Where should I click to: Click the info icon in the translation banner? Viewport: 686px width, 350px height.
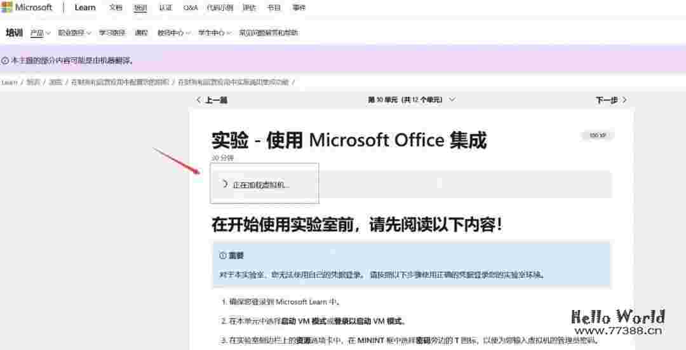5,60
